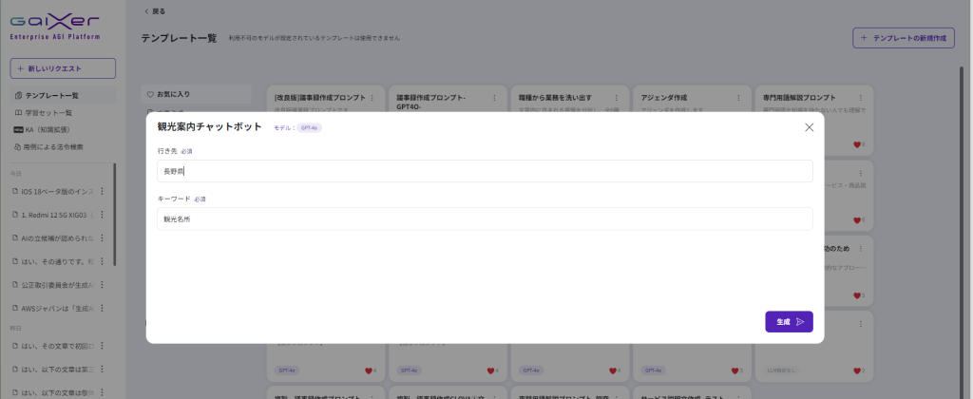The width and height of the screenshot is (973, 399).
Task: Open テンプレート一覧 in the sidebar
Action: tap(52, 96)
